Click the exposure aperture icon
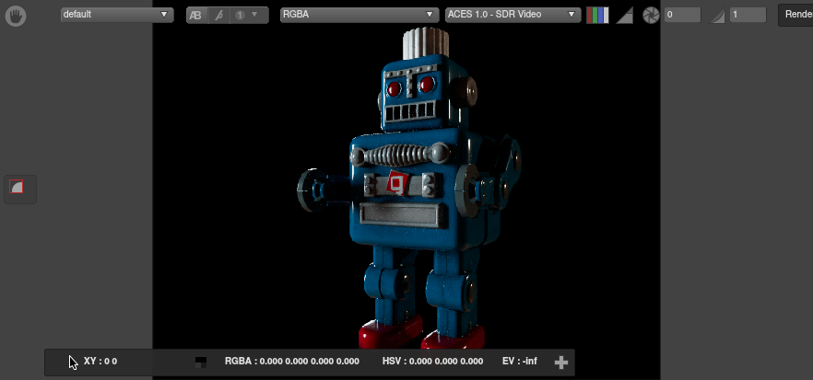813x380 pixels. click(651, 15)
